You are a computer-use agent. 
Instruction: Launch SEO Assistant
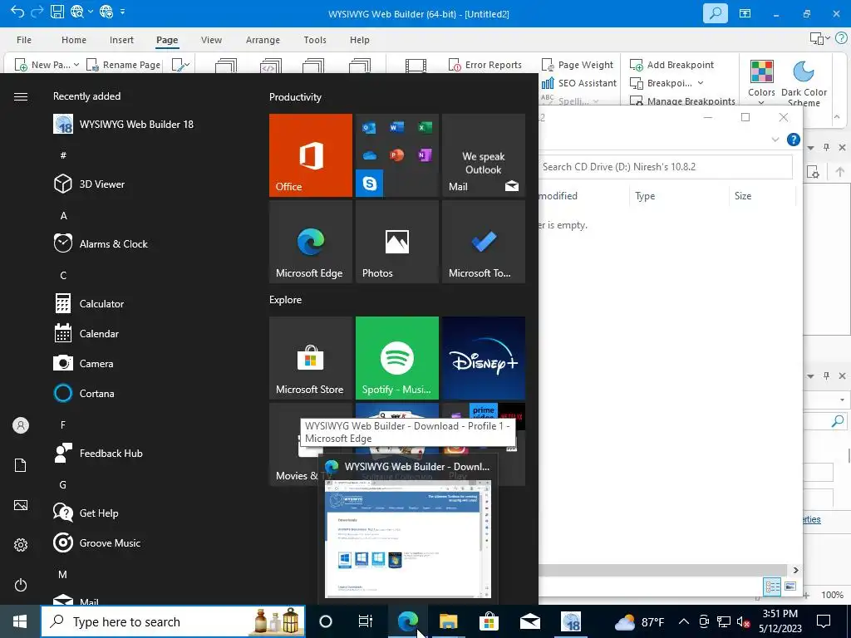pyautogui.click(x=579, y=83)
